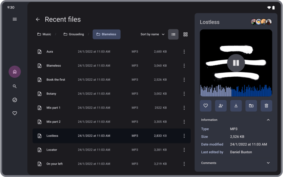
Task: Switch to list view layout
Action: [x=173, y=34]
